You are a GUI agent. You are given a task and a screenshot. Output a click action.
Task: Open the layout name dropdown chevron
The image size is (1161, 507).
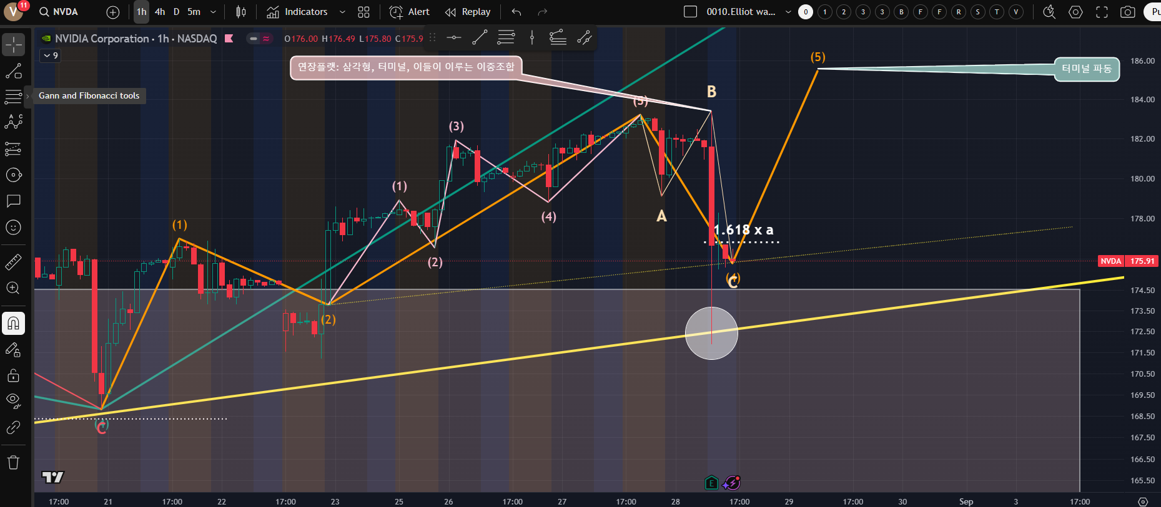tap(788, 12)
